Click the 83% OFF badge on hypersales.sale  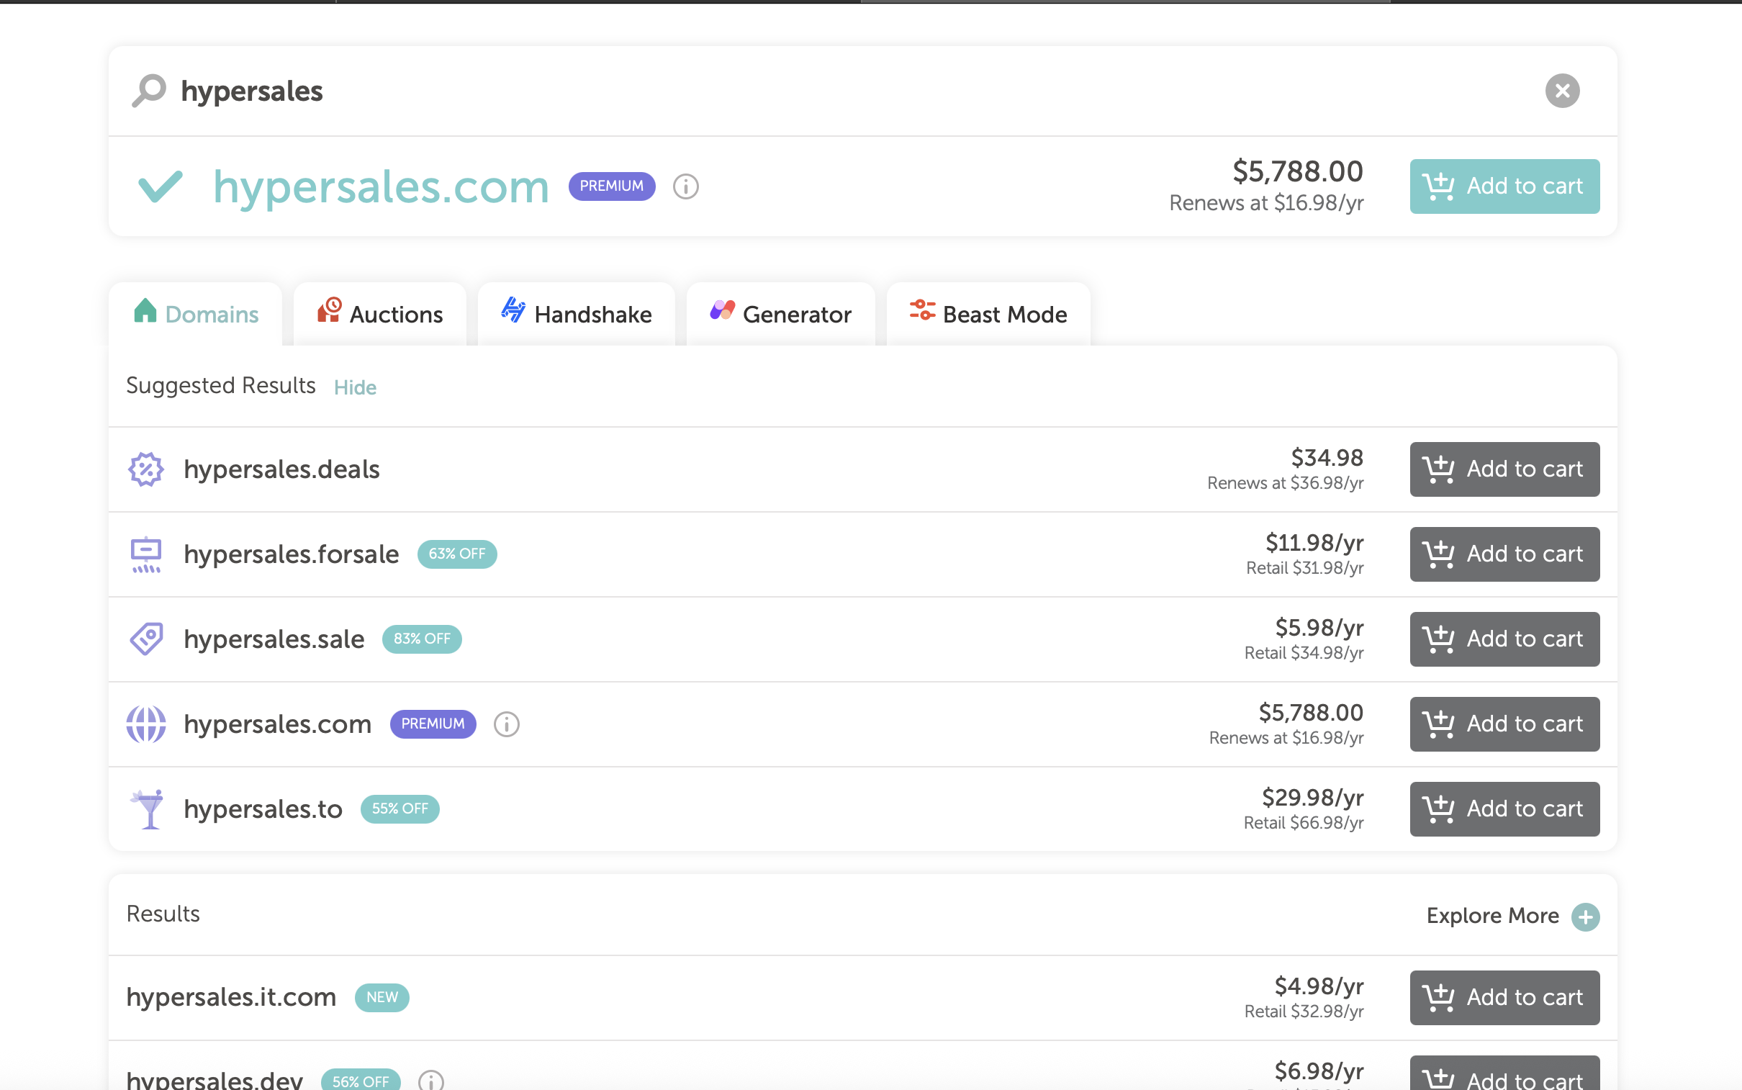pyautogui.click(x=422, y=639)
